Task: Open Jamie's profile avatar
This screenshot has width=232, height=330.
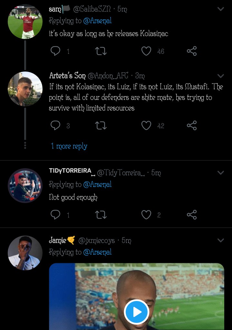Action: click(x=25, y=253)
